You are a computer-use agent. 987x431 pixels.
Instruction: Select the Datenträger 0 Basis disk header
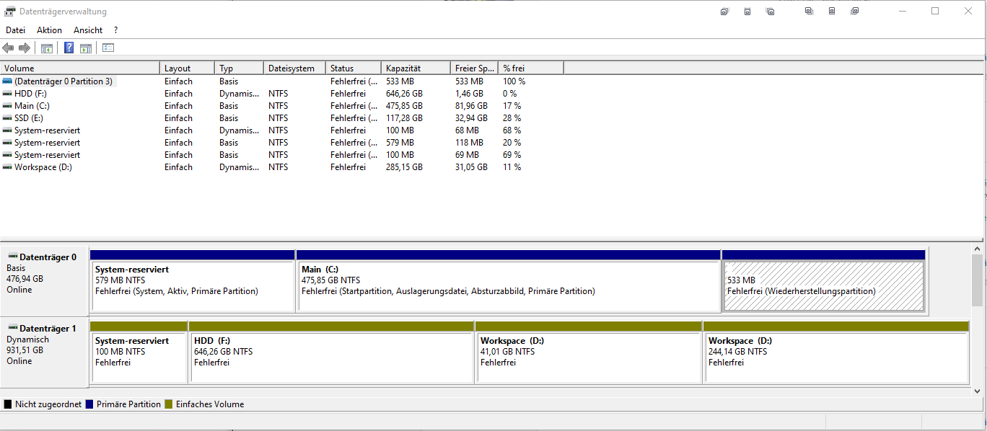tap(44, 281)
